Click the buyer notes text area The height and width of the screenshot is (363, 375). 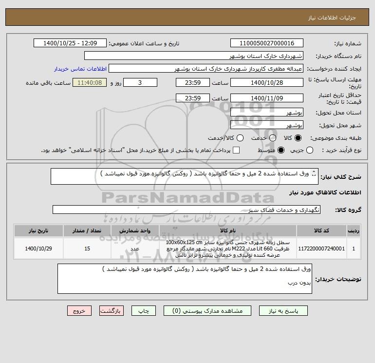(x=185, y=279)
